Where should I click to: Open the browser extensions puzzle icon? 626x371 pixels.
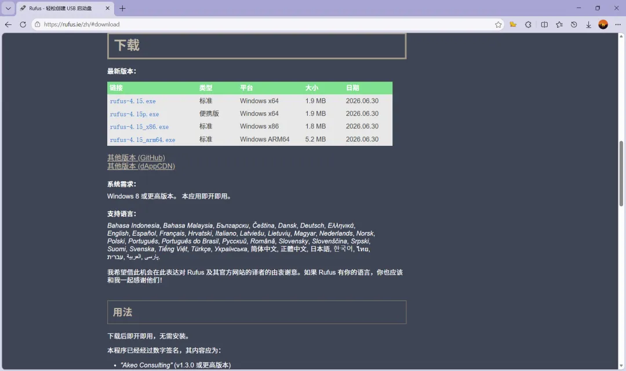[x=528, y=25]
